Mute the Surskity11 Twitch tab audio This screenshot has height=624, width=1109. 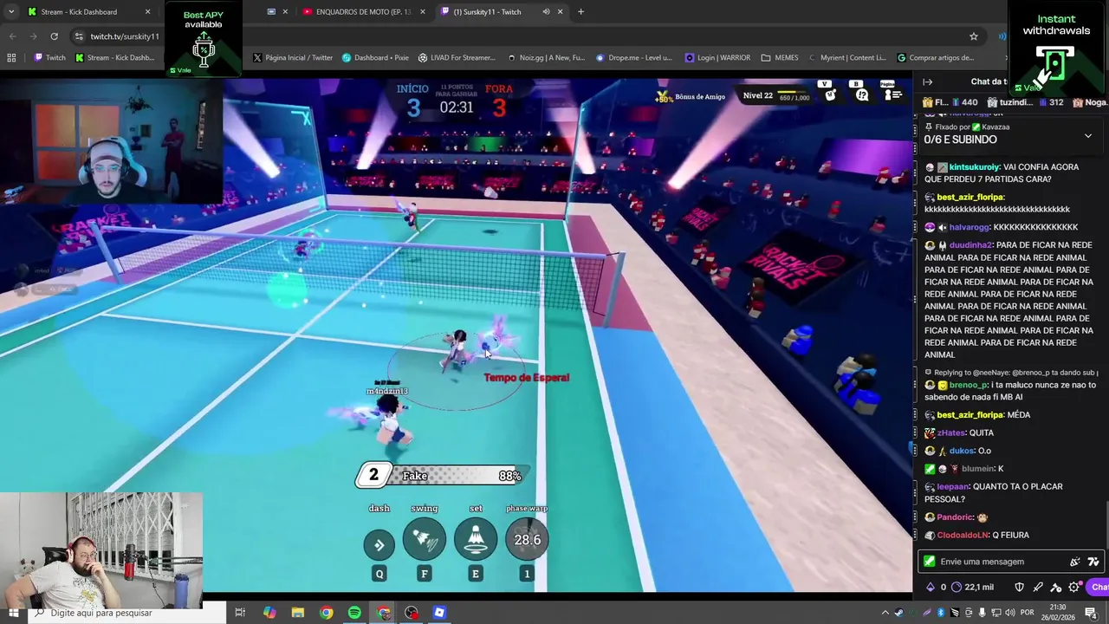tap(546, 12)
